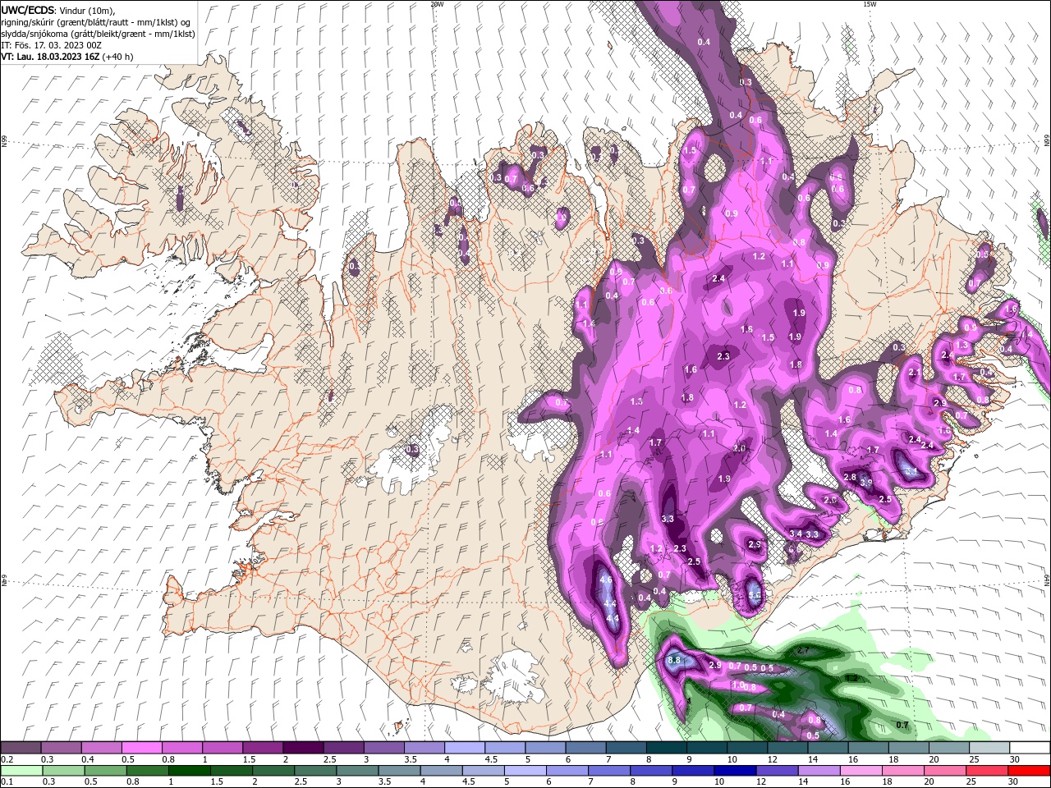Click the 8.8 precipitation value on the map

[x=674, y=660]
